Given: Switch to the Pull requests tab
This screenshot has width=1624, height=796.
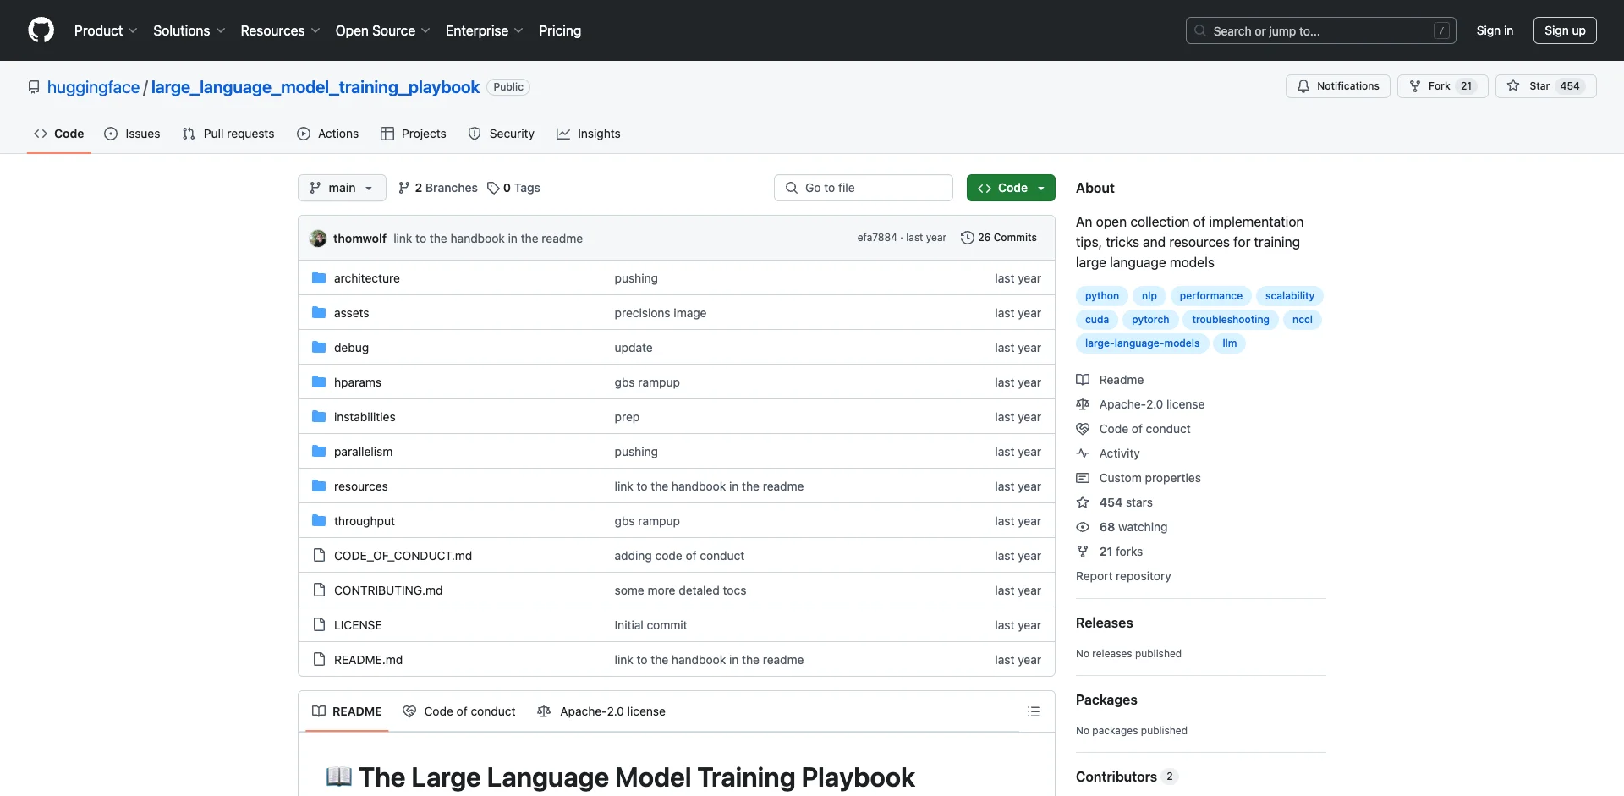Looking at the screenshot, I should pyautogui.click(x=228, y=134).
